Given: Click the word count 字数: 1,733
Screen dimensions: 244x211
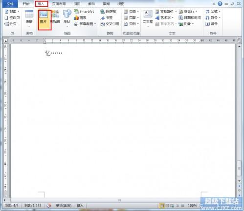Looking at the screenshot, I should click(33, 206).
